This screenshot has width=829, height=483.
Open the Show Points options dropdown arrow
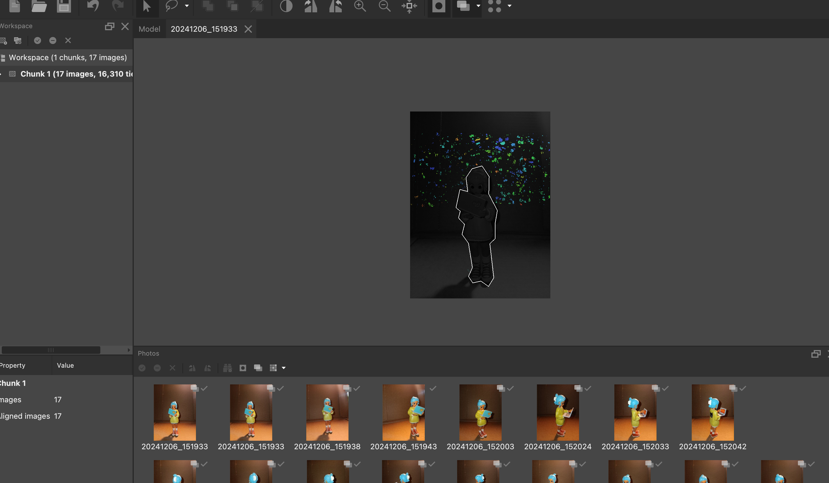[510, 6]
